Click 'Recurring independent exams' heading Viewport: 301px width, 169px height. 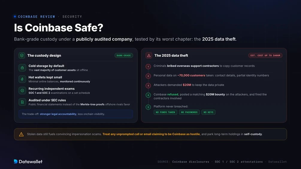point(52,89)
